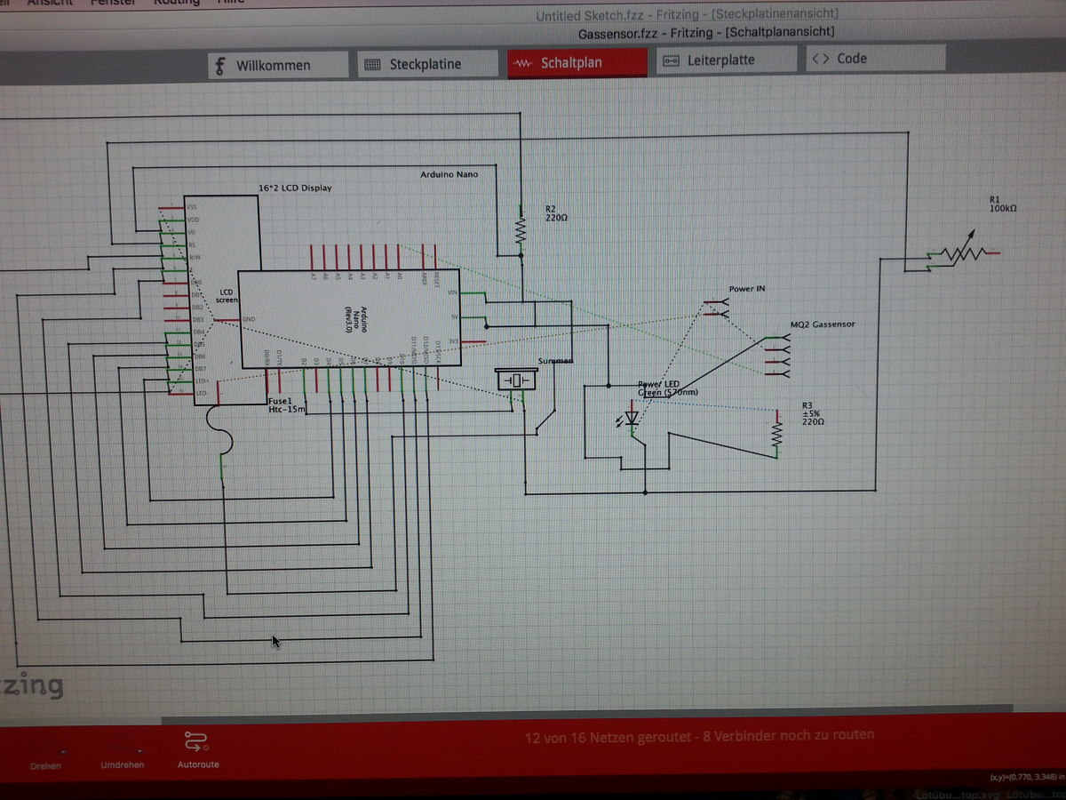Select the R2 220Ω resistor symbol
The height and width of the screenshot is (800, 1066).
coord(521,231)
